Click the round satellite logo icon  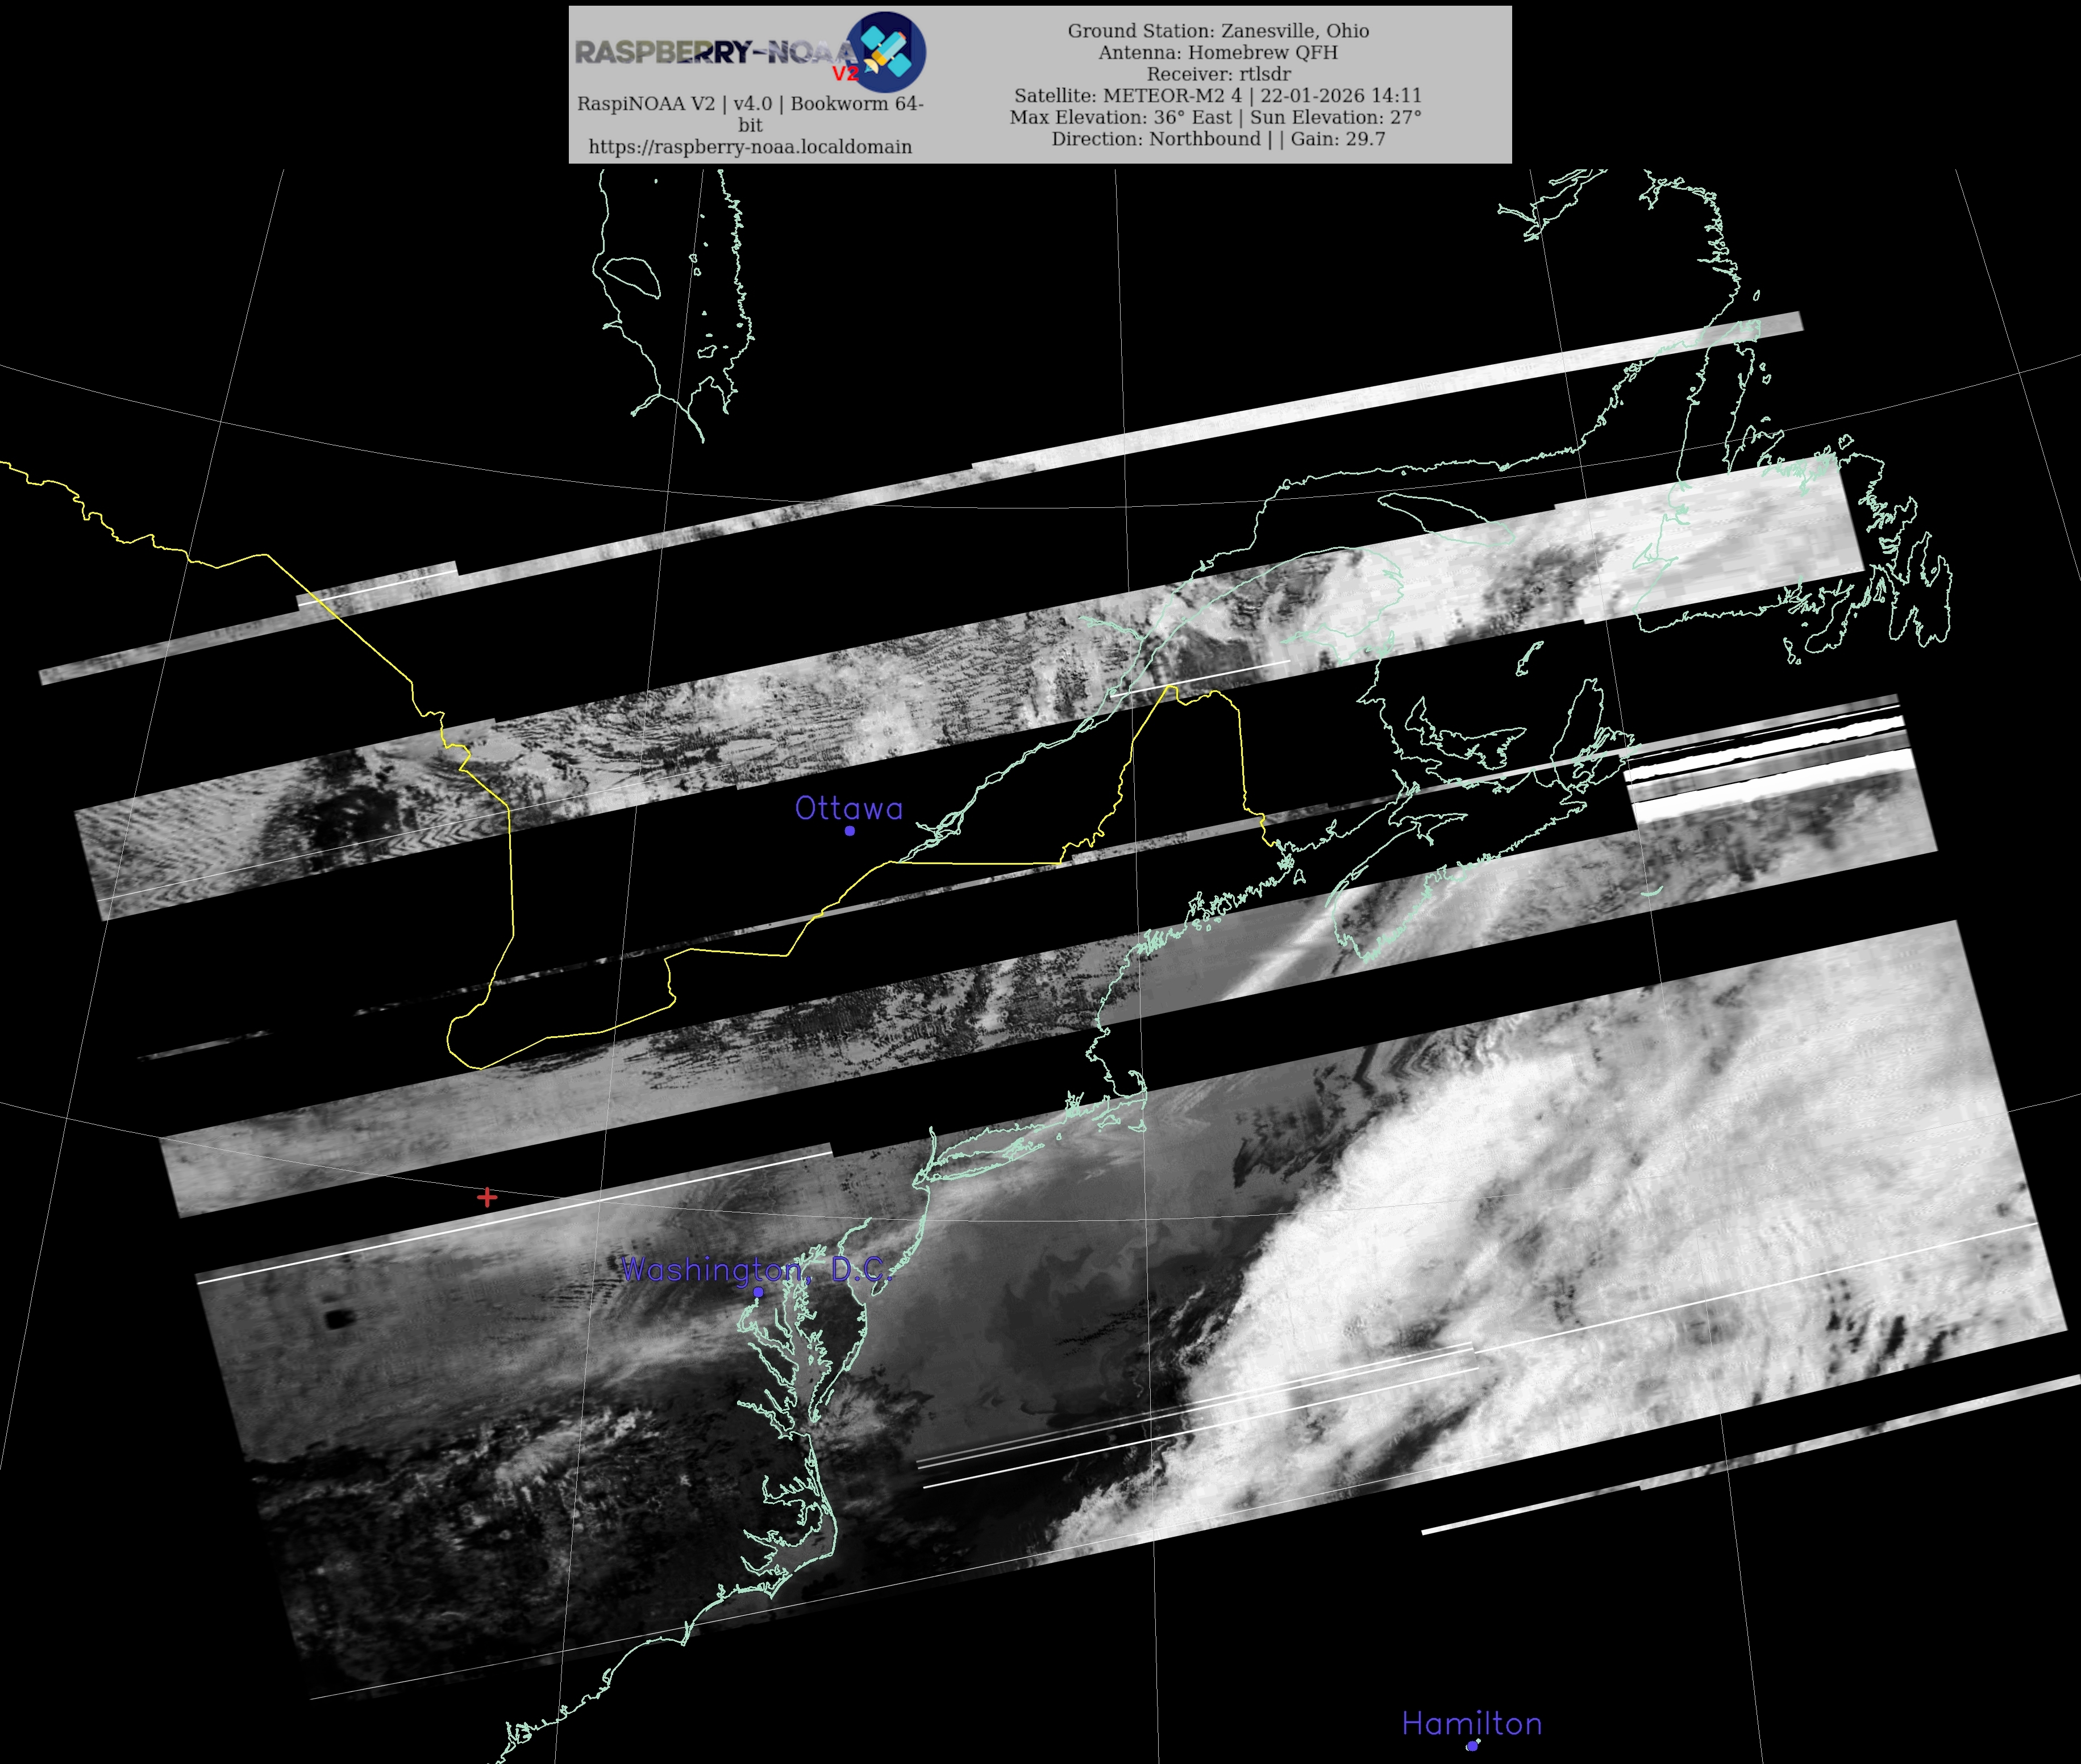click(x=885, y=52)
